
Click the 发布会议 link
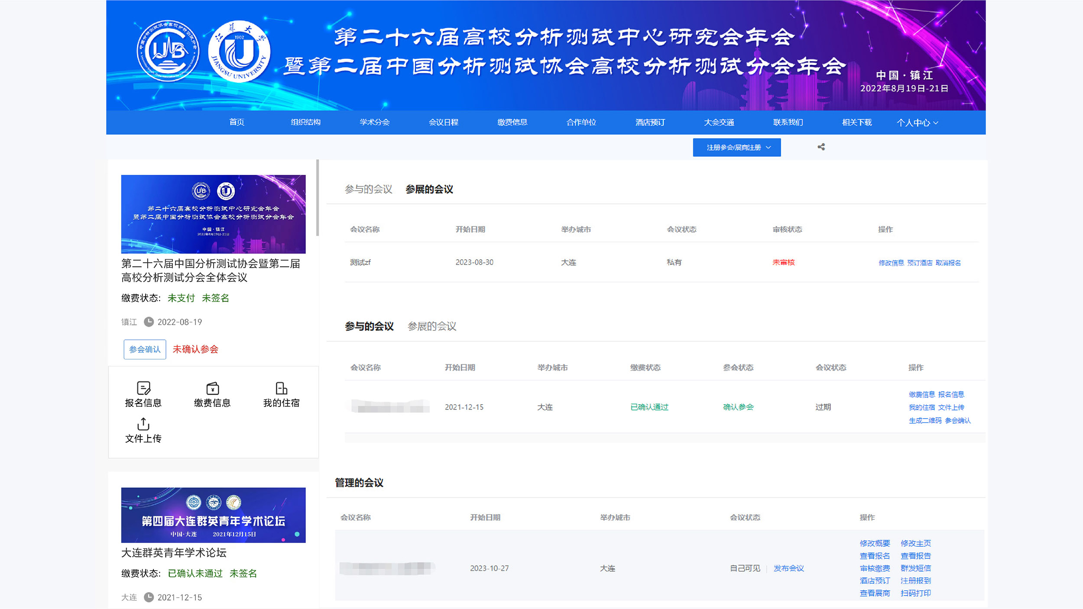[788, 568]
